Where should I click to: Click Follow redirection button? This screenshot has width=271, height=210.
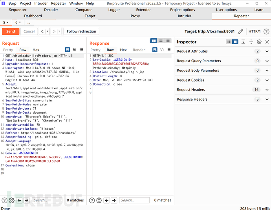(81, 31)
